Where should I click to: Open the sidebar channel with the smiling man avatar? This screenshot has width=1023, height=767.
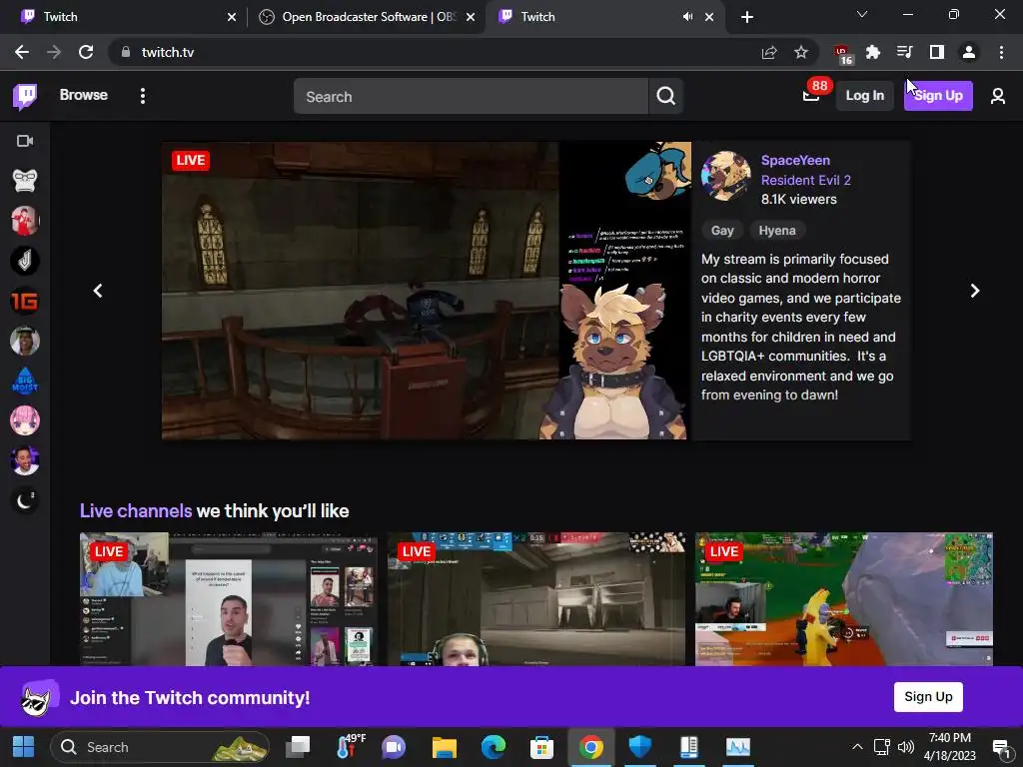pos(25,460)
